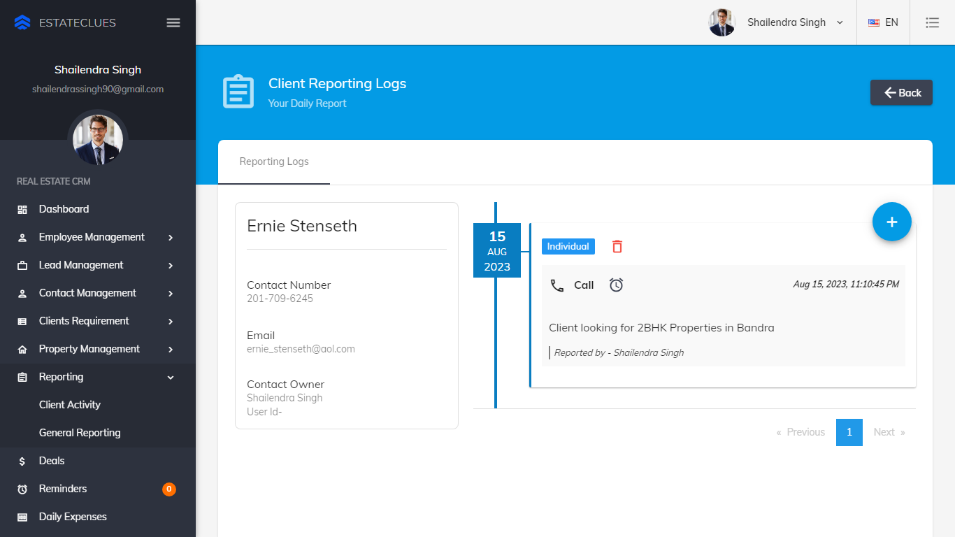
Task: Open the list icon in top-right corner
Action: coord(932,22)
